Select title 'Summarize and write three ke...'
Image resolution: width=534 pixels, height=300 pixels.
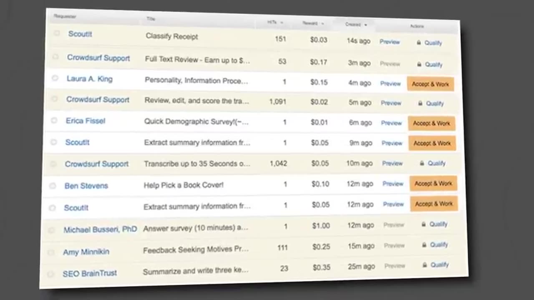(196, 271)
